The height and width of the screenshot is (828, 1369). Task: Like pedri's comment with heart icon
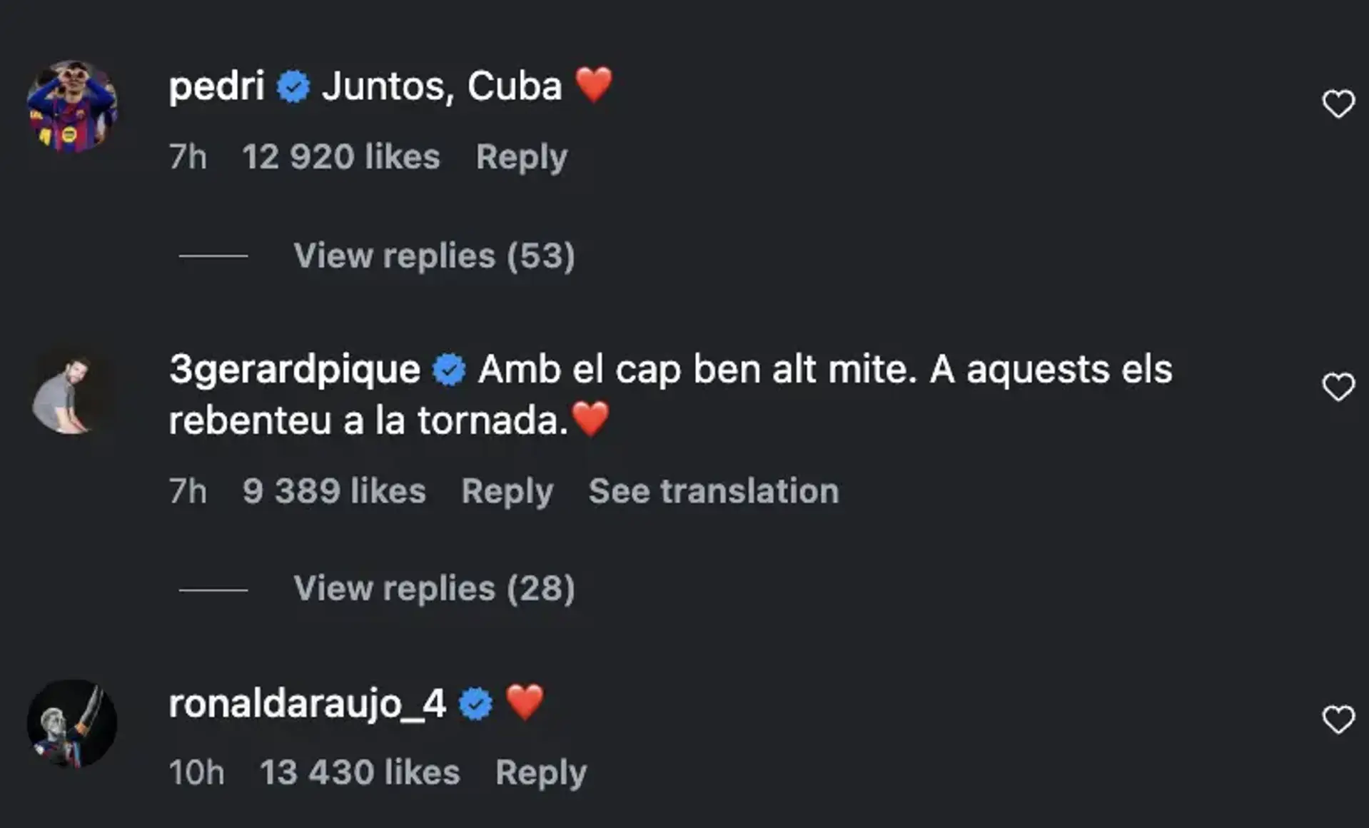pyautogui.click(x=1338, y=104)
